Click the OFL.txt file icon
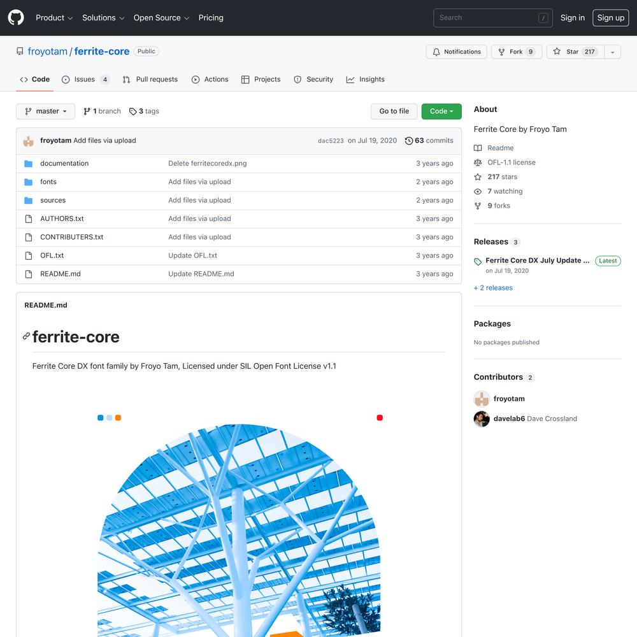 pos(29,255)
